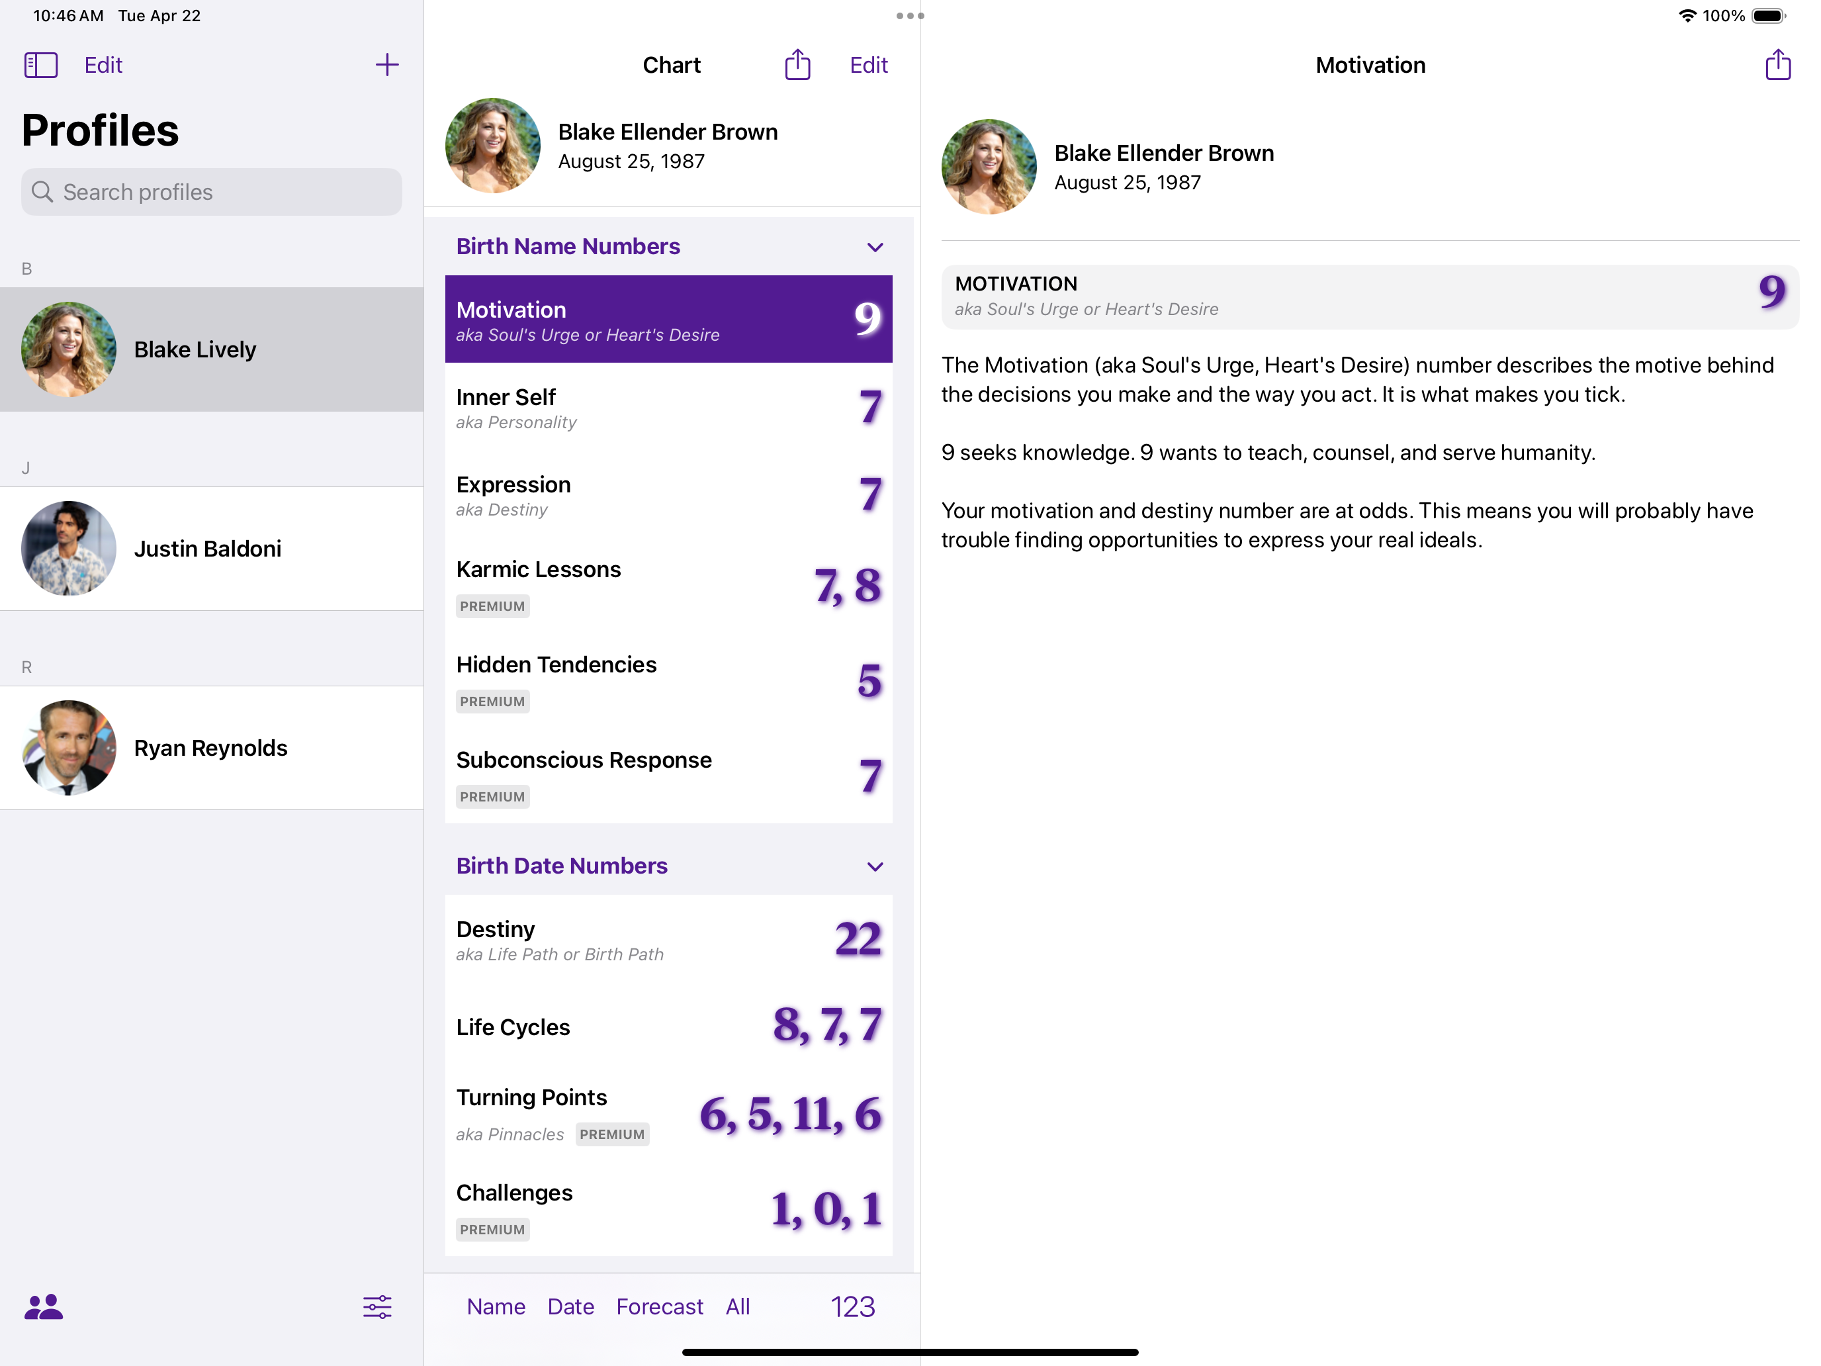Screen dimensions: 1821x1366
Task: Tap the PREMIUM badge under Karmic Lessons
Action: pos(492,606)
